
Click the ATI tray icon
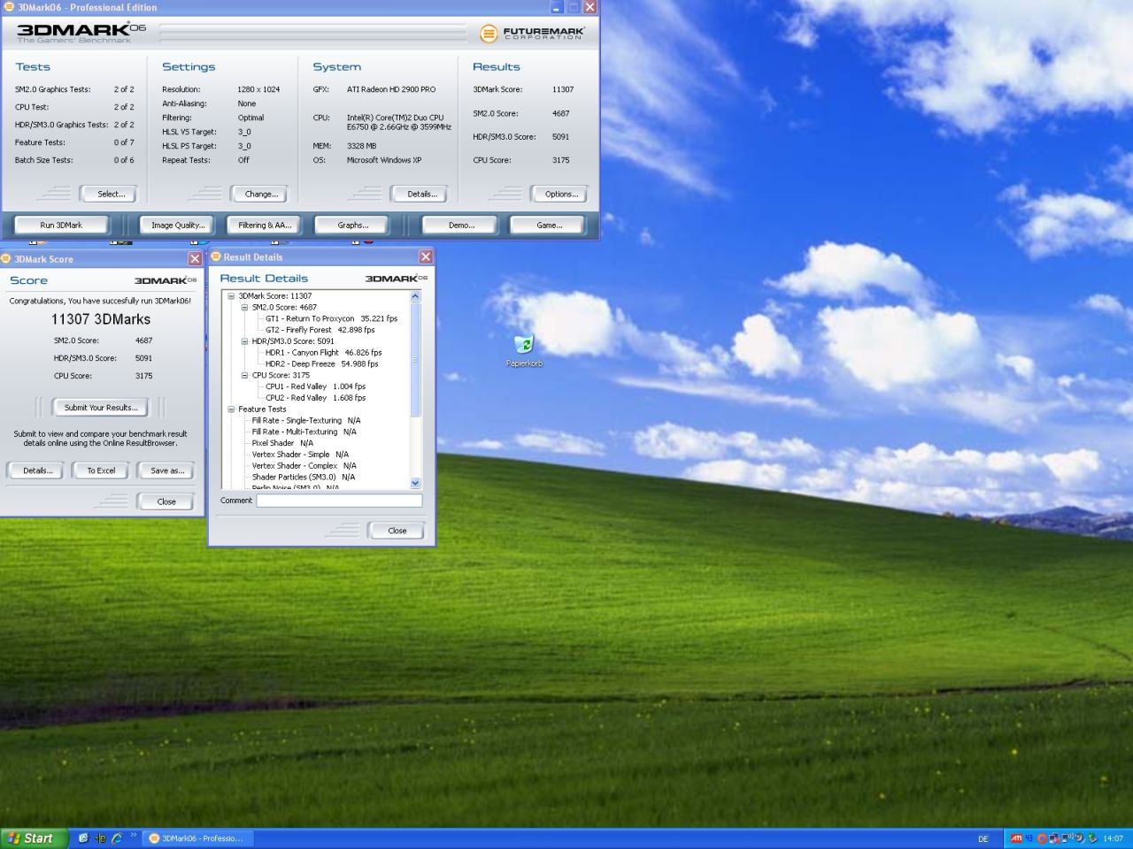(x=1016, y=838)
